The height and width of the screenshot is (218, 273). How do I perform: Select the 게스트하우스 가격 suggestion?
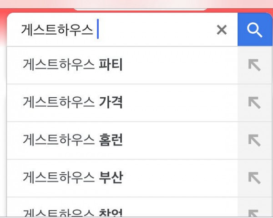(x=122, y=103)
